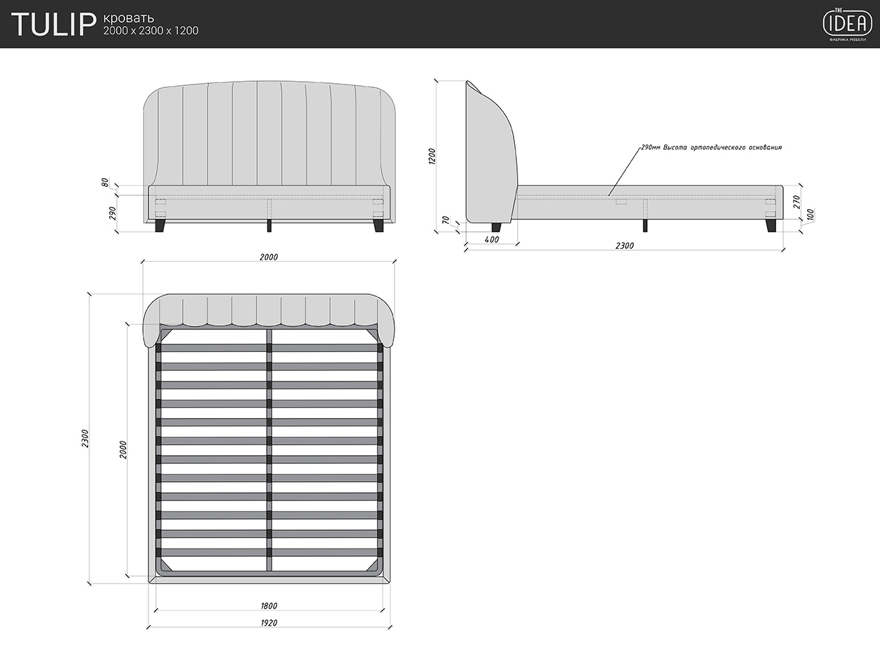The image size is (880, 660).
Task: Click the IDEA logo in the header
Action: tap(847, 23)
